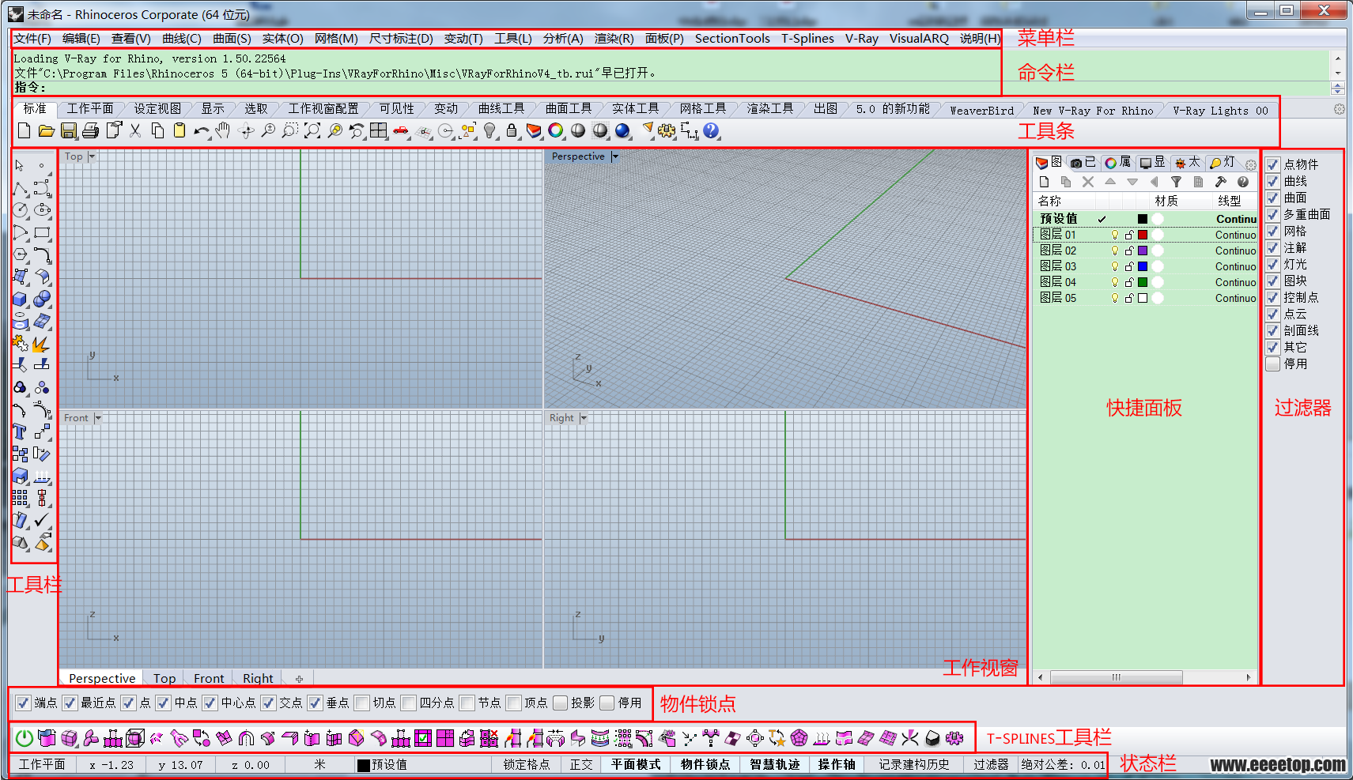Viewport: 1353px width, 780px height.
Task: Toggle 正交 mode in status bar
Action: click(581, 764)
